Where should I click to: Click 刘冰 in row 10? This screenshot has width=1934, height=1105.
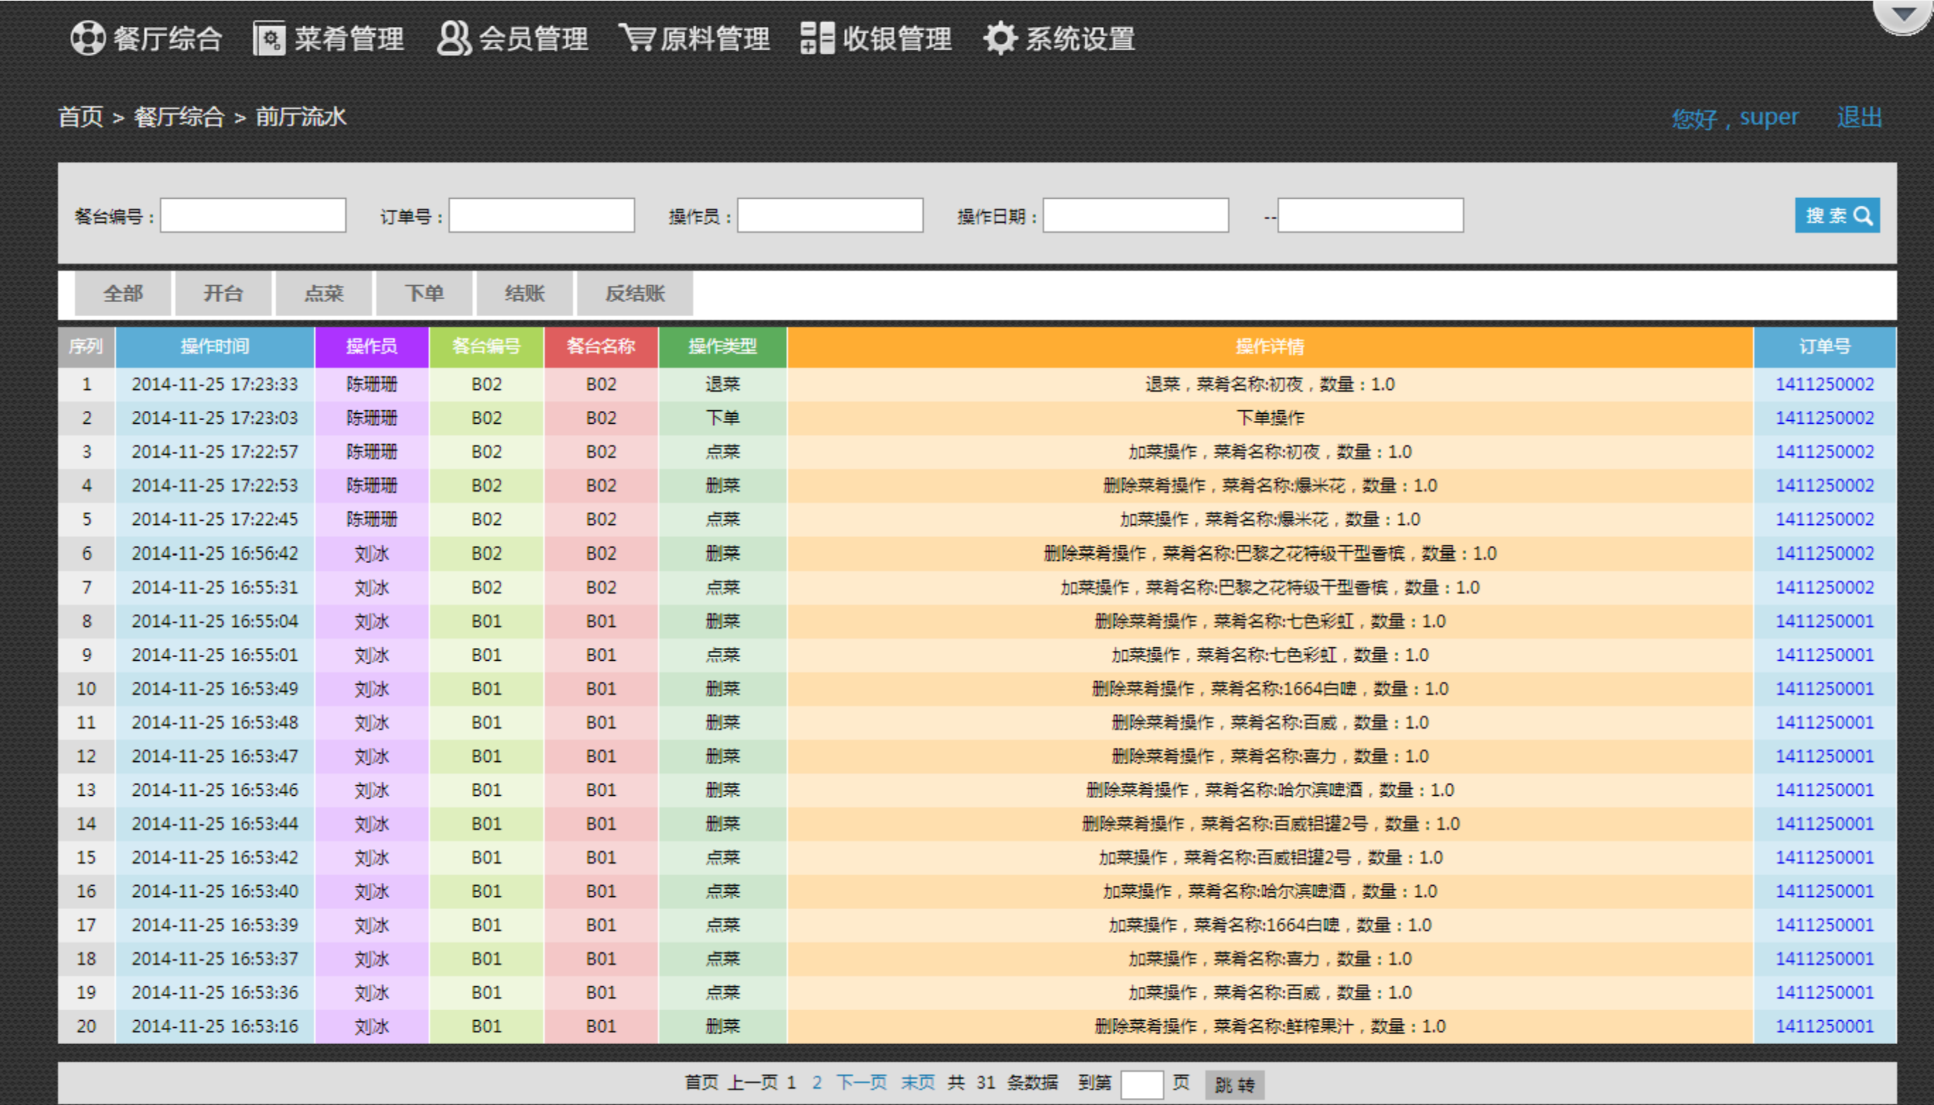[372, 688]
